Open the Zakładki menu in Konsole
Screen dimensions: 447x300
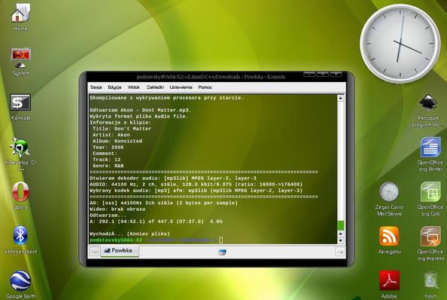coord(155,87)
